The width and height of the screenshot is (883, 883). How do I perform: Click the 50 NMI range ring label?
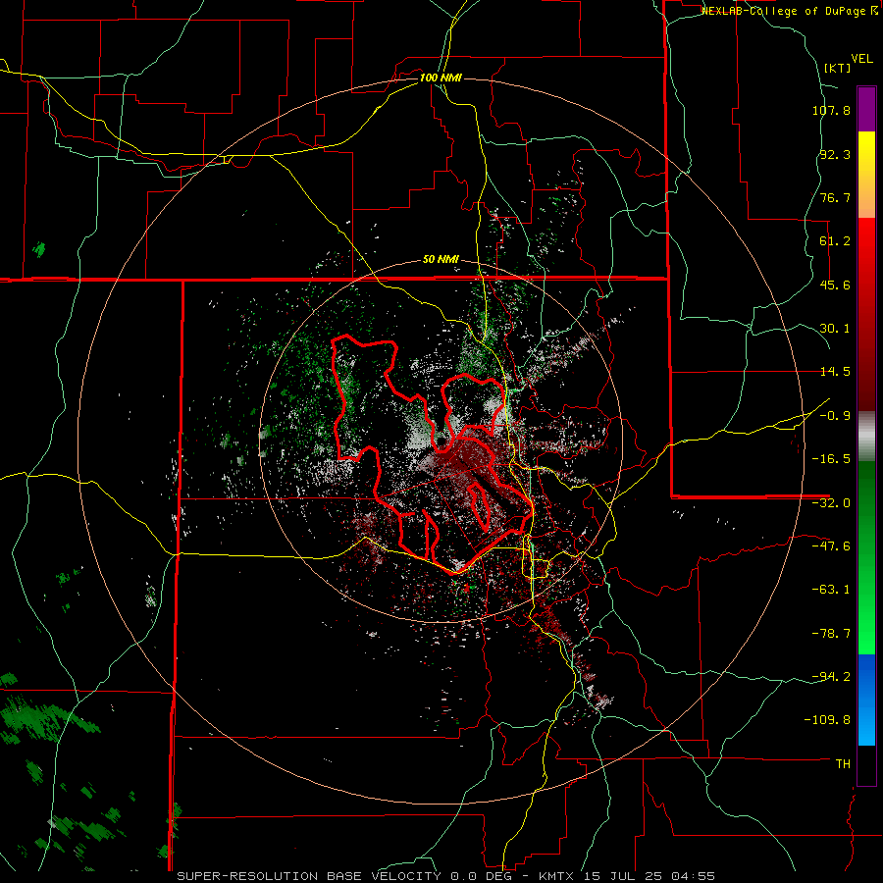click(x=441, y=260)
